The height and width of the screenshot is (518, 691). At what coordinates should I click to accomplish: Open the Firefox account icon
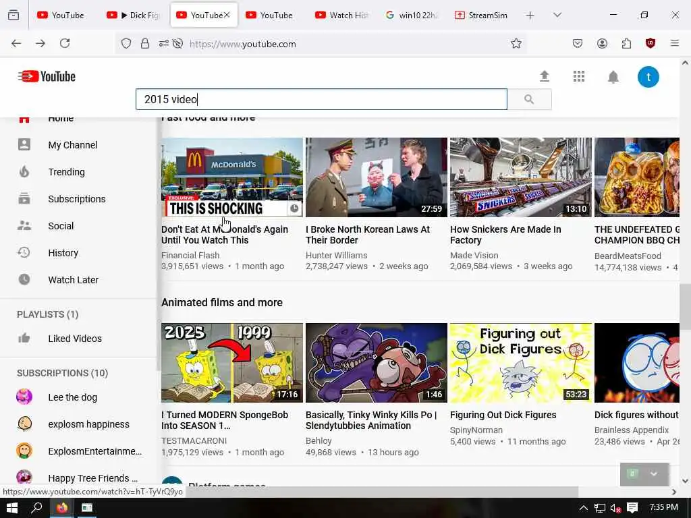(x=602, y=43)
